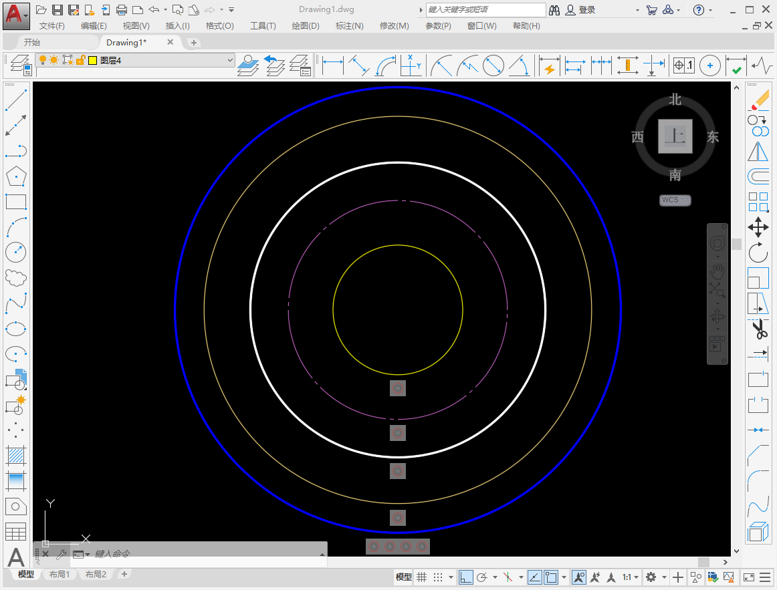
Task: Toggle polar tracking
Action: 481,577
